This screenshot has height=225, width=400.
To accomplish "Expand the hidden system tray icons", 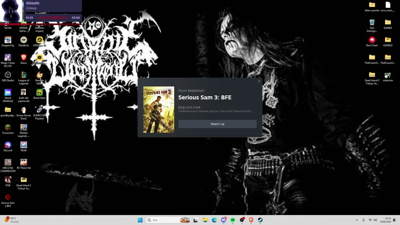I will point(357,220).
